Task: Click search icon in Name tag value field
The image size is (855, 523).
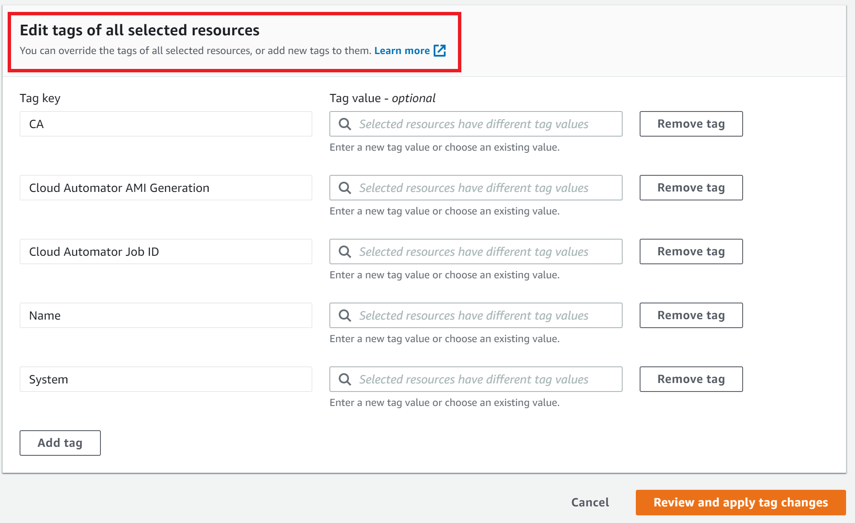Action: click(345, 315)
